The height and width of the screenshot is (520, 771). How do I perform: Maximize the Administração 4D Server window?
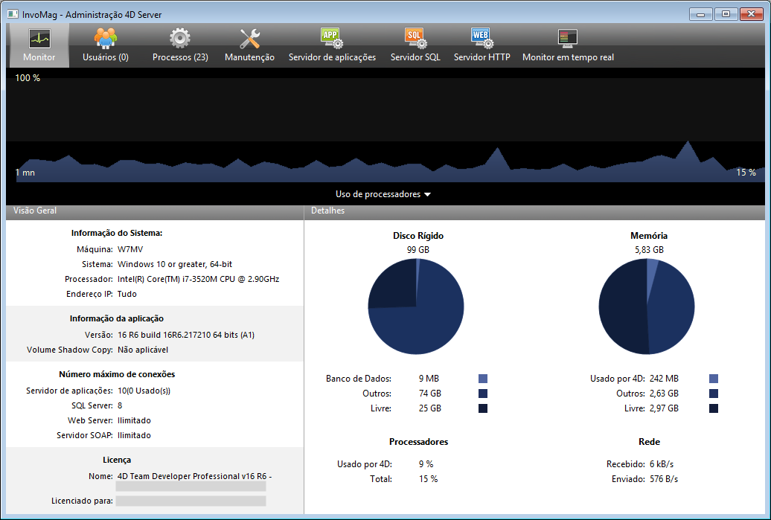pyautogui.click(x=726, y=13)
